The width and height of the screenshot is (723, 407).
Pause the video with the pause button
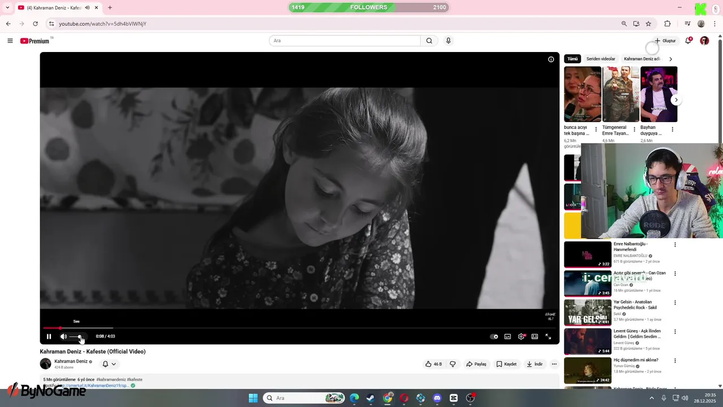click(49, 336)
